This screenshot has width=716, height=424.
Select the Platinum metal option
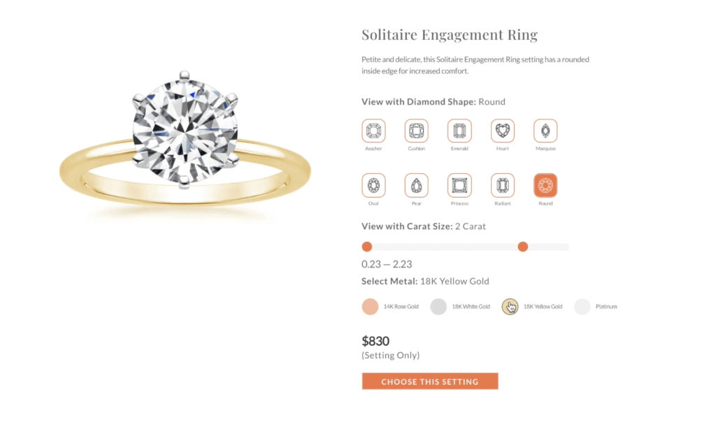click(x=582, y=306)
